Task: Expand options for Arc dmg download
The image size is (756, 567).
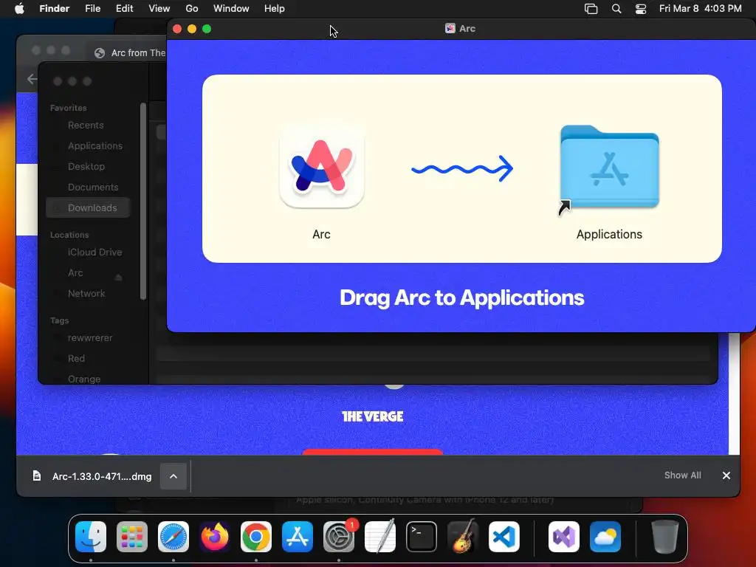Action: tap(173, 476)
